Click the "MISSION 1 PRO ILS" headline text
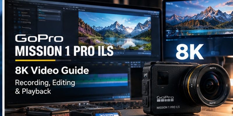Screen dimensions: 233x116 [64, 51]
